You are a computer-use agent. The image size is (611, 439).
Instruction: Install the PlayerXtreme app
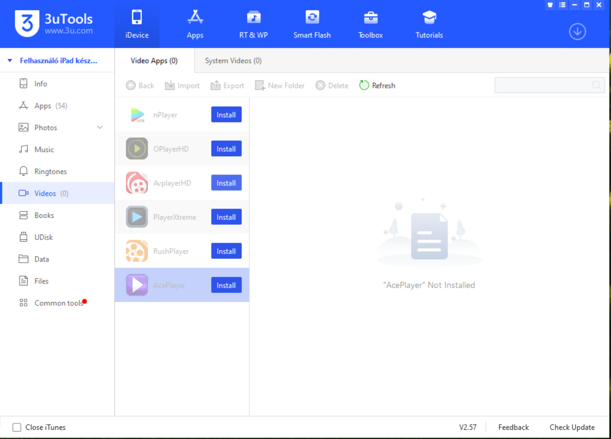[x=226, y=217]
